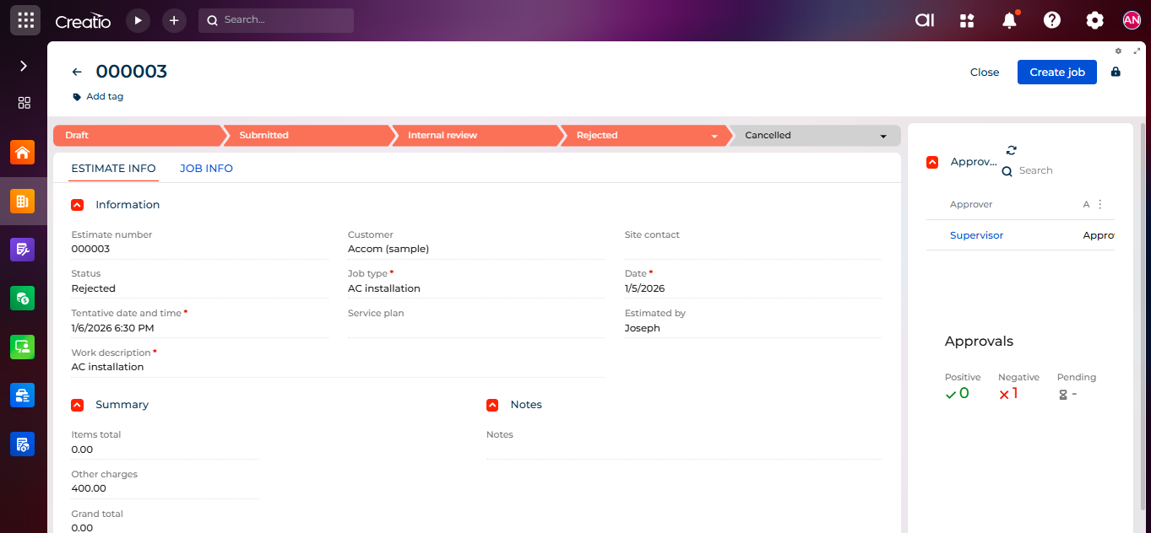Switch to the JOB INFO tab
This screenshot has height=533, width=1151.
coord(206,169)
